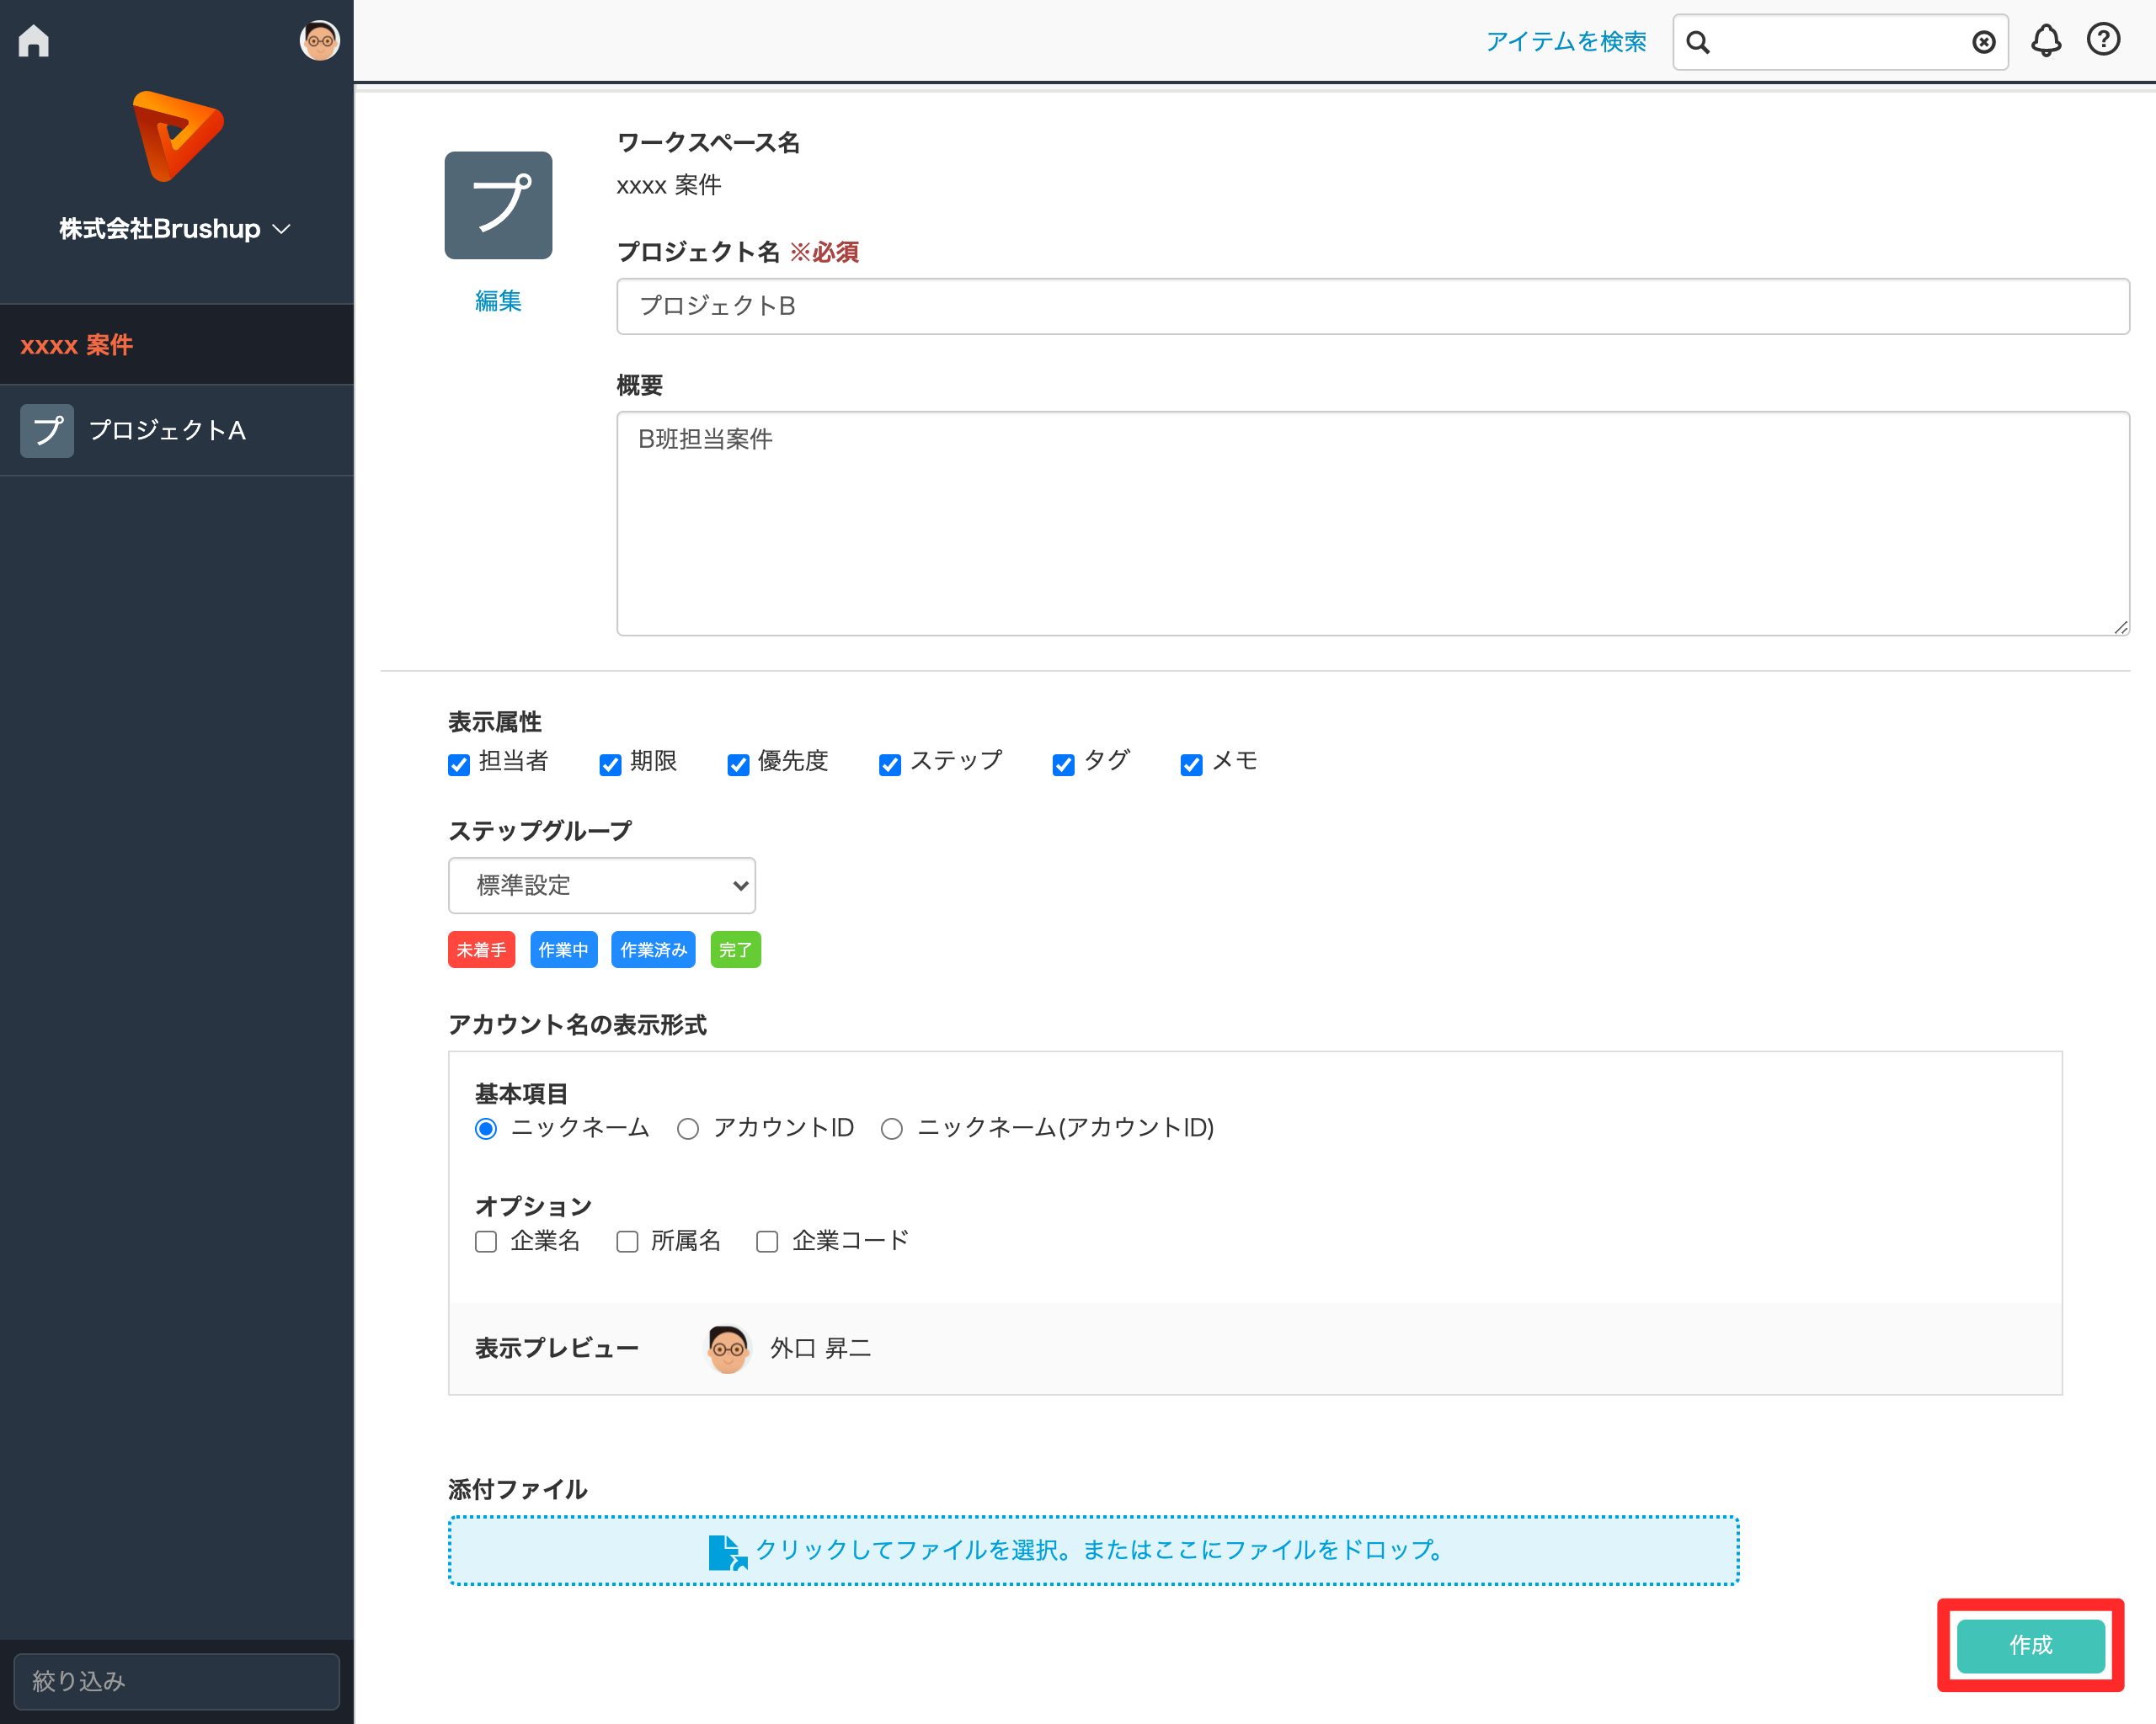The height and width of the screenshot is (1724, 2156).
Task: Expand the 株式会社Brushup company dropdown
Action: [x=175, y=229]
